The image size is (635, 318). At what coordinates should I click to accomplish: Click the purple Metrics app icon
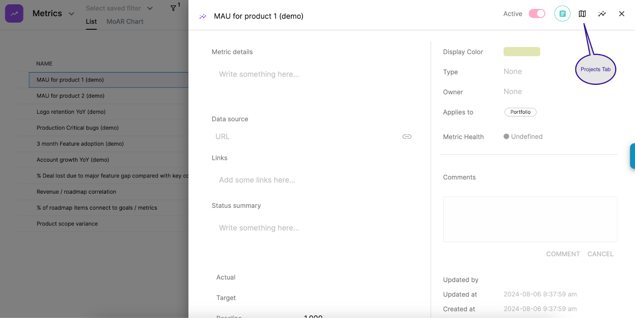pyautogui.click(x=14, y=13)
